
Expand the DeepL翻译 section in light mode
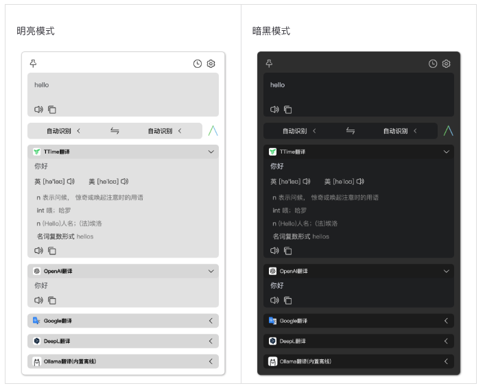(x=211, y=341)
